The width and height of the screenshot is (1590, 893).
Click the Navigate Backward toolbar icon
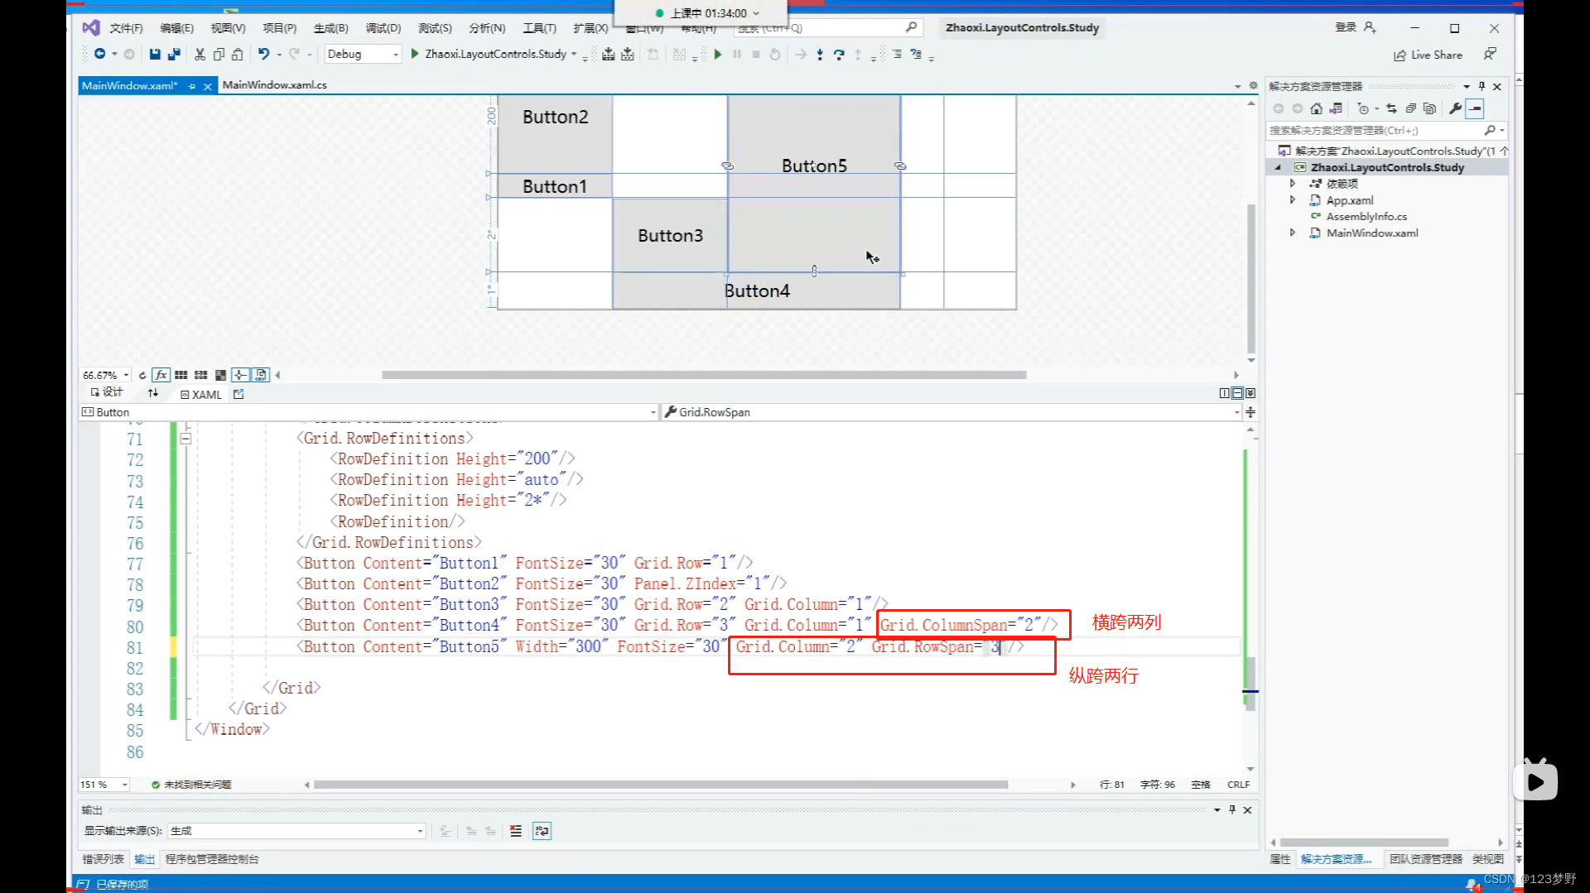click(x=99, y=54)
